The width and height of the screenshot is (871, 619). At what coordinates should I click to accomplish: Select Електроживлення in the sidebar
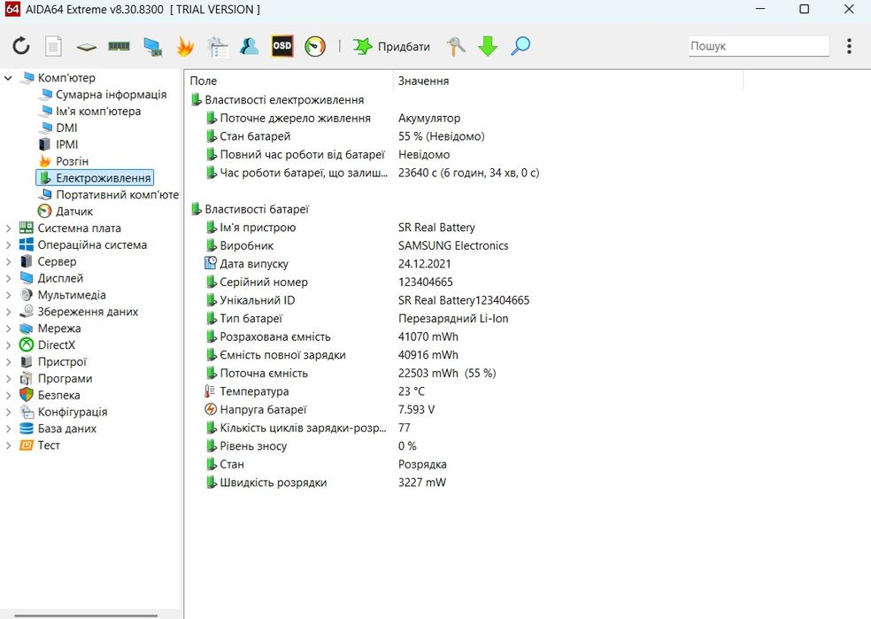click(95, 178)
